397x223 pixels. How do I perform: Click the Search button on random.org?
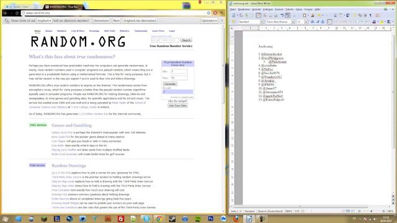[x=186, y=40]
